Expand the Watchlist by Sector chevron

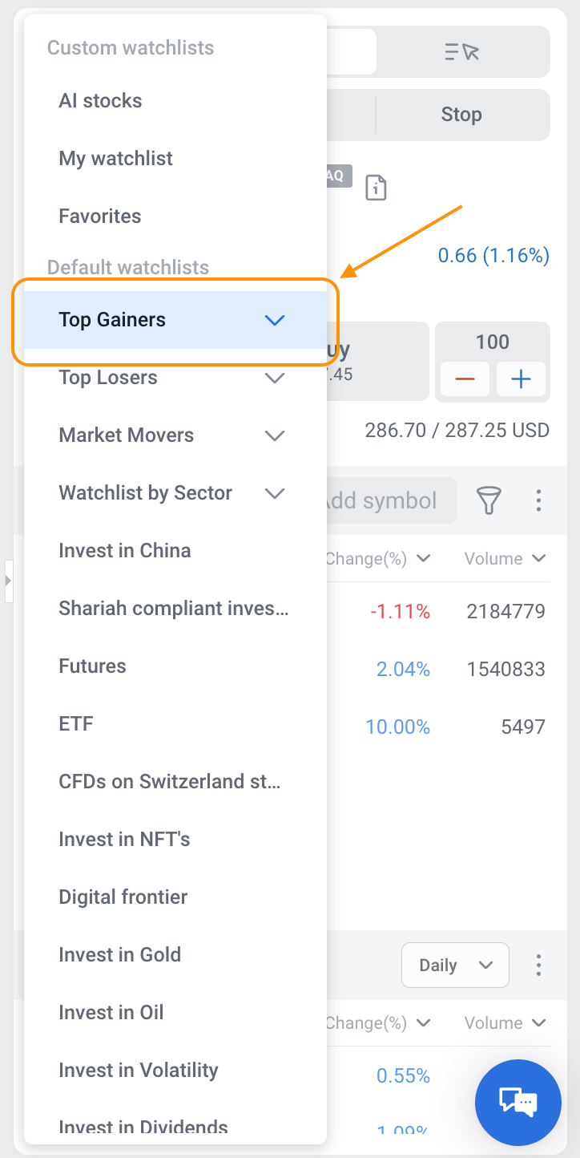coord(275,493)
